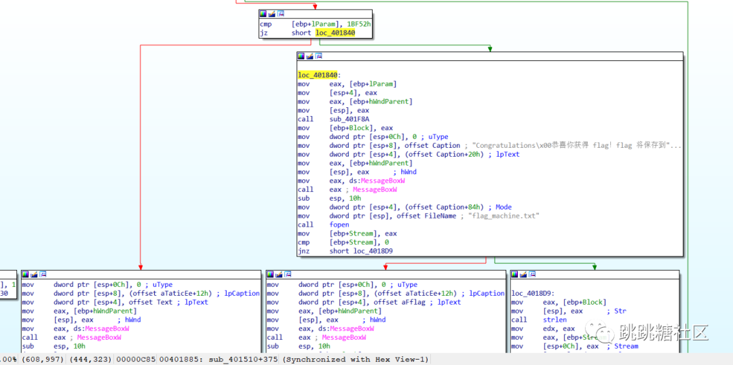Click the 'loc_4018D9:' label
The image size is (733, 365).
[533, 294]
